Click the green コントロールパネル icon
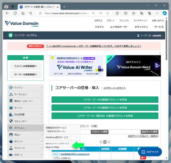This screenshot has height=163, width=171. tap(11, 35)
